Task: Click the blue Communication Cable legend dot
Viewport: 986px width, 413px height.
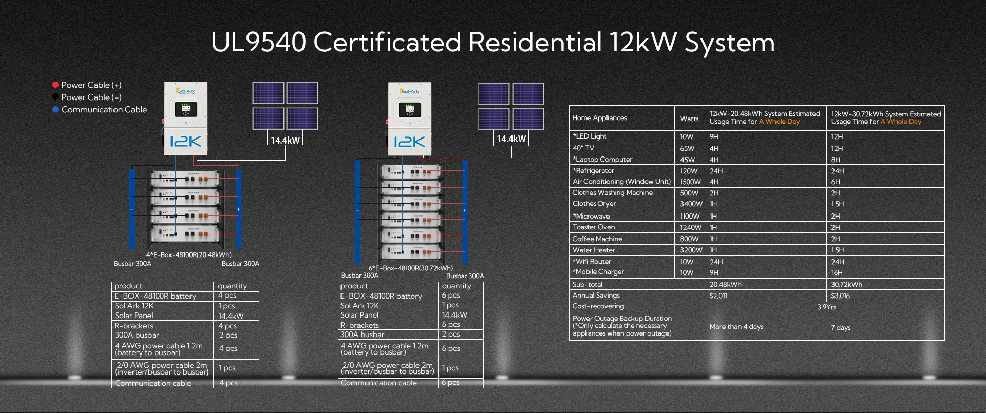Action: [x=55, y=109]
